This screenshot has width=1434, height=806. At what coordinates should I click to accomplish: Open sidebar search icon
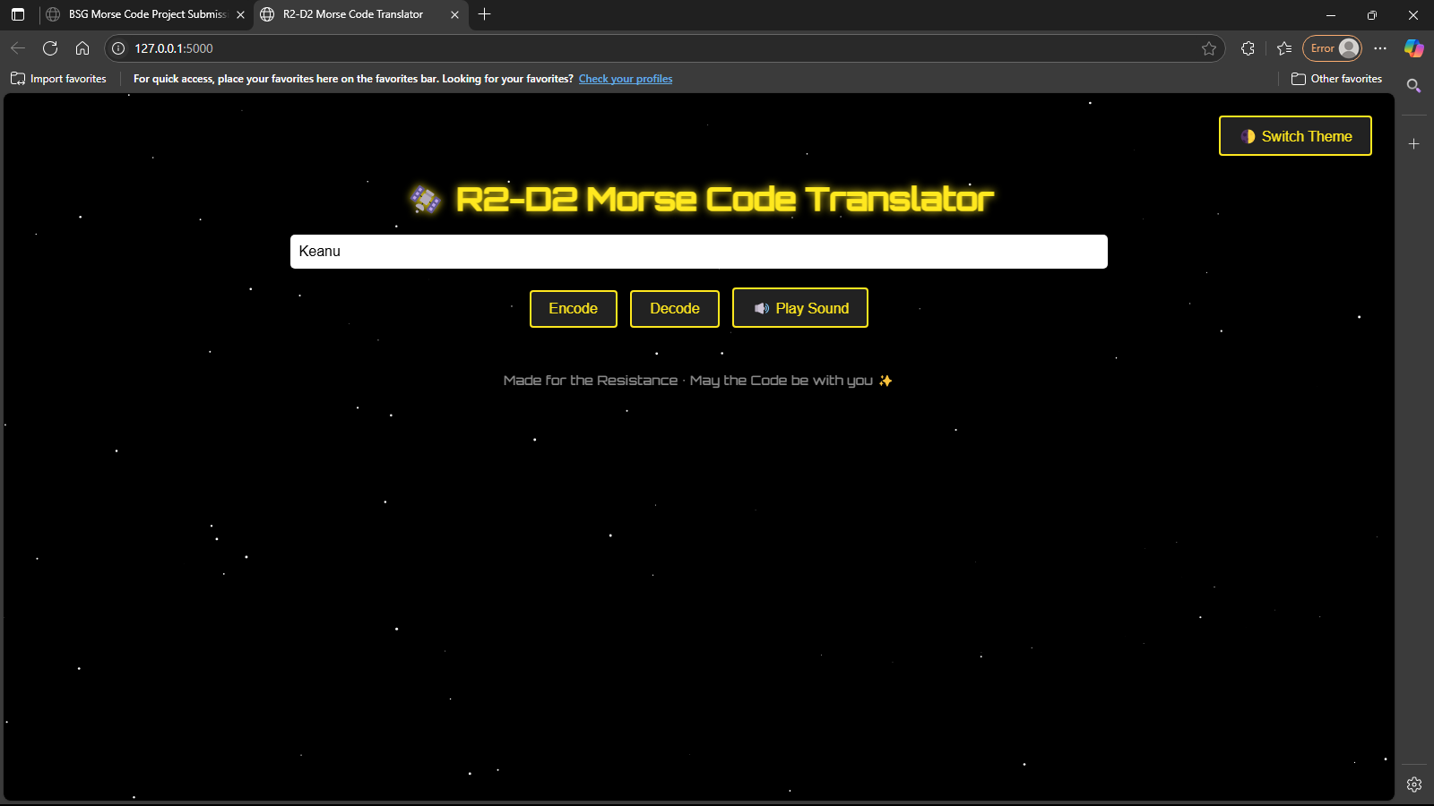coord(1414,86)
